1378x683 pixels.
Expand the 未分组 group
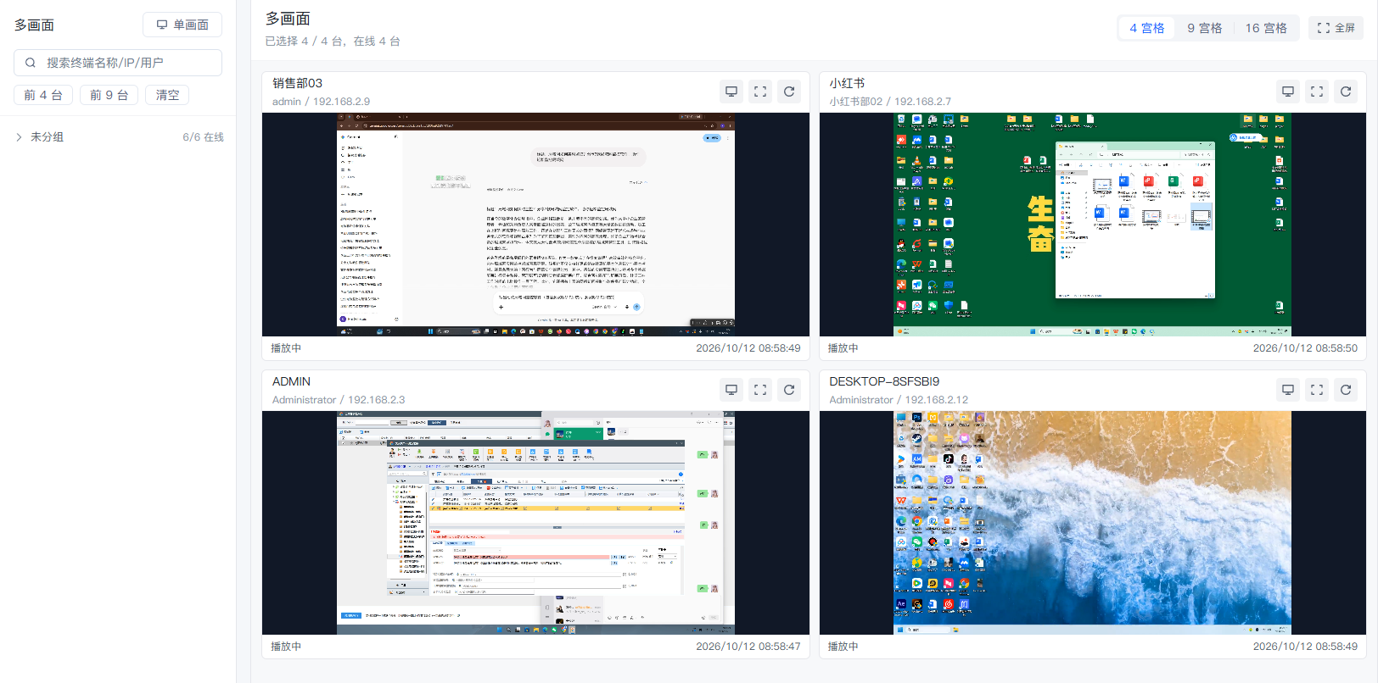click(19, 137)
